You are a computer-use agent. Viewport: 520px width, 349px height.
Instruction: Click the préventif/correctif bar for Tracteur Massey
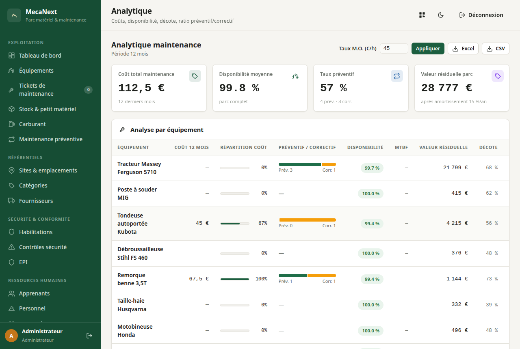307,164
